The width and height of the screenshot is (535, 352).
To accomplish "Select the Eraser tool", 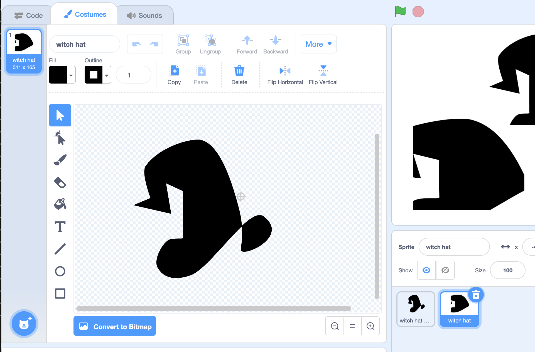I will [60, 182].
